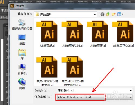This screenshot has height=105, width=135.
Task: Select 单页-TDR325-转曲文件CS6.ai file icon
Action: [x=72, y=67]
